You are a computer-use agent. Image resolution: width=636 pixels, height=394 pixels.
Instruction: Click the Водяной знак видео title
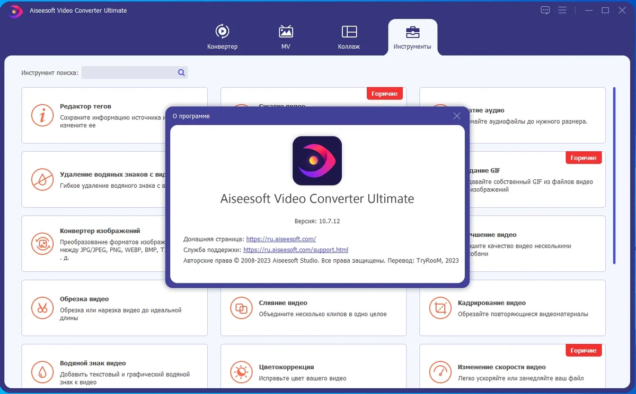click(93, 363)
